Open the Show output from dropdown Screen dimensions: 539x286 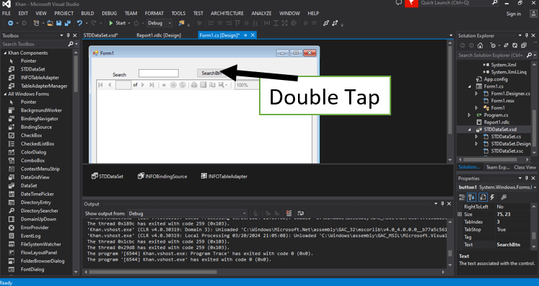[x=188, y=213]
